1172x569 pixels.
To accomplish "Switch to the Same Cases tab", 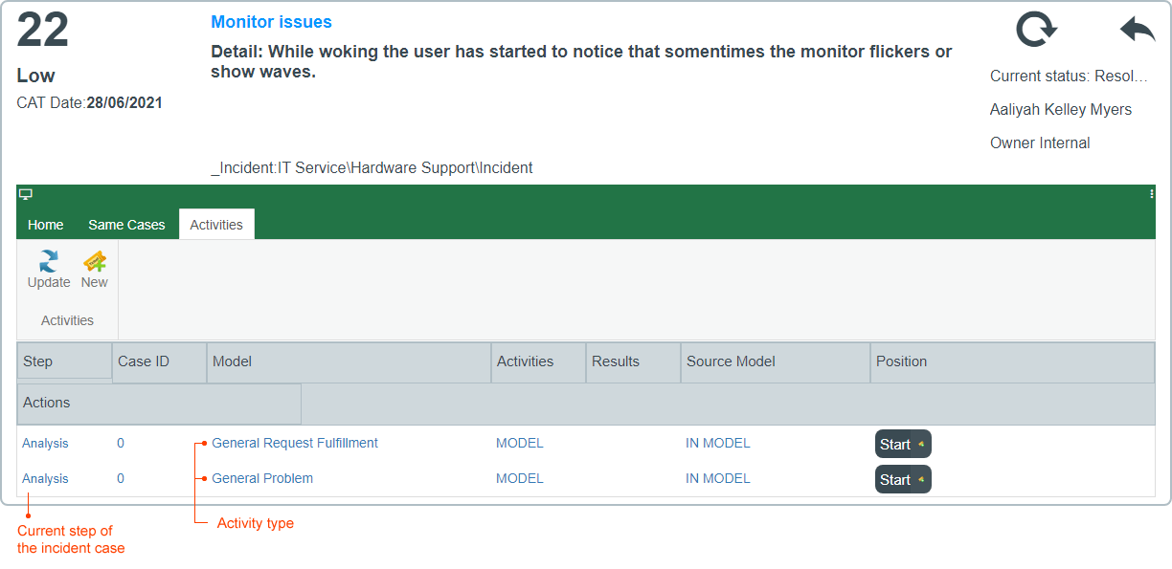I will [x=126, y=225].
